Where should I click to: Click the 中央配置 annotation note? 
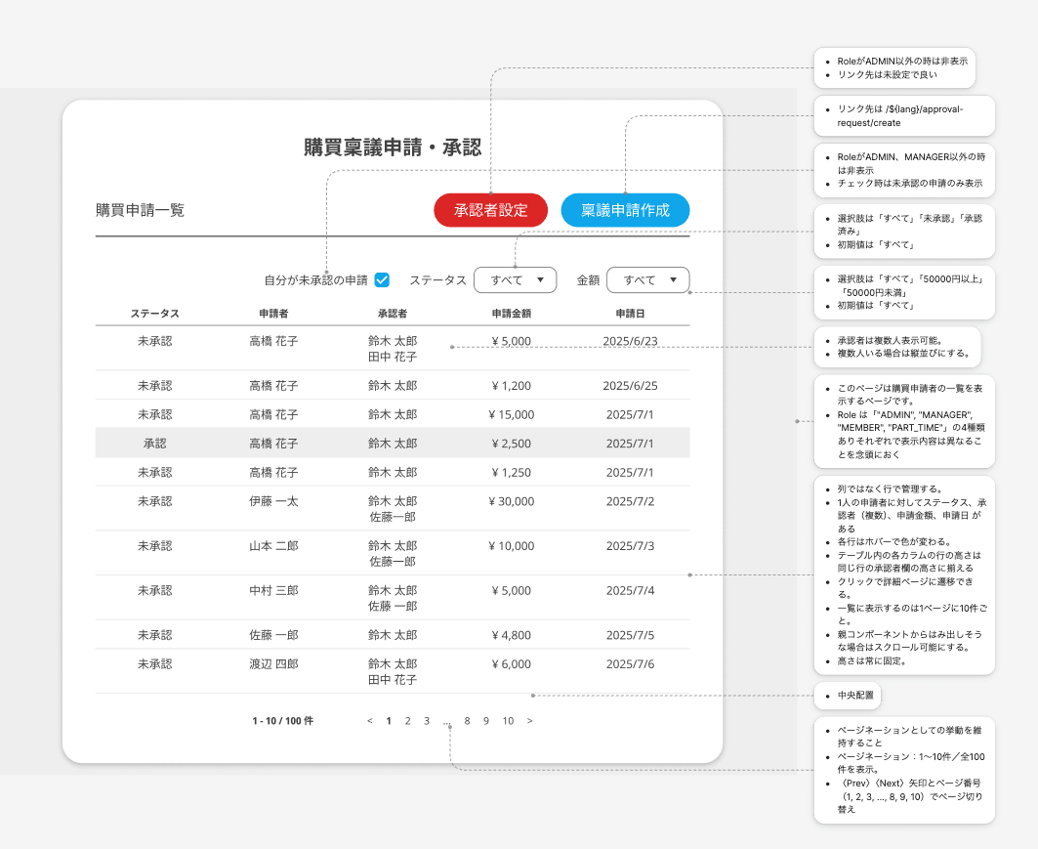coord(848,696)
